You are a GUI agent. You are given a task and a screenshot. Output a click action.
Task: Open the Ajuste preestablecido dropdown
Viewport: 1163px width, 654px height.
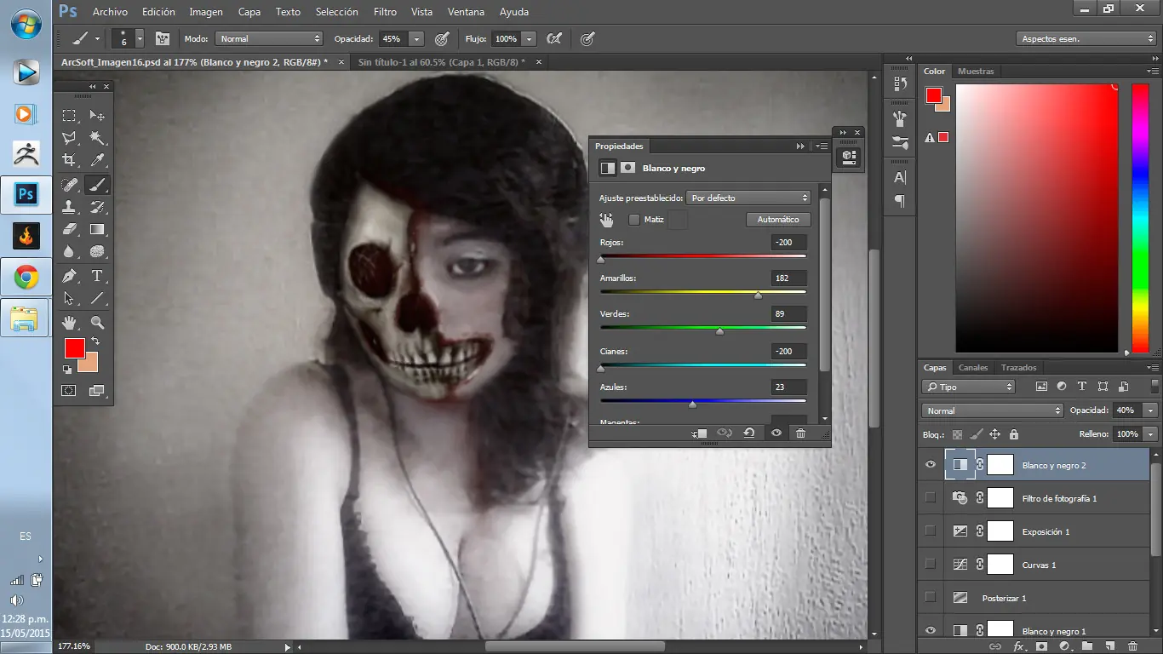[748, 198]
